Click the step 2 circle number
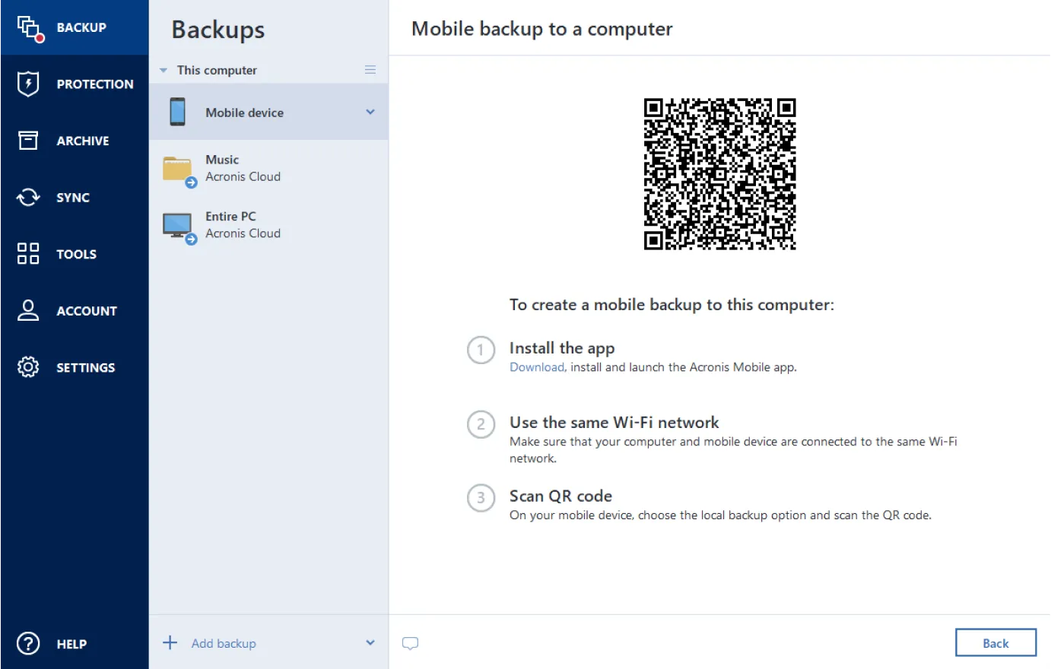This screenshot has height=669, width=1051. pyautogui.click(x=481, y=424)
